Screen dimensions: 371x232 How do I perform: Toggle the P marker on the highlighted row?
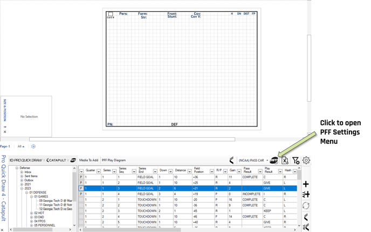click(81, 188)
